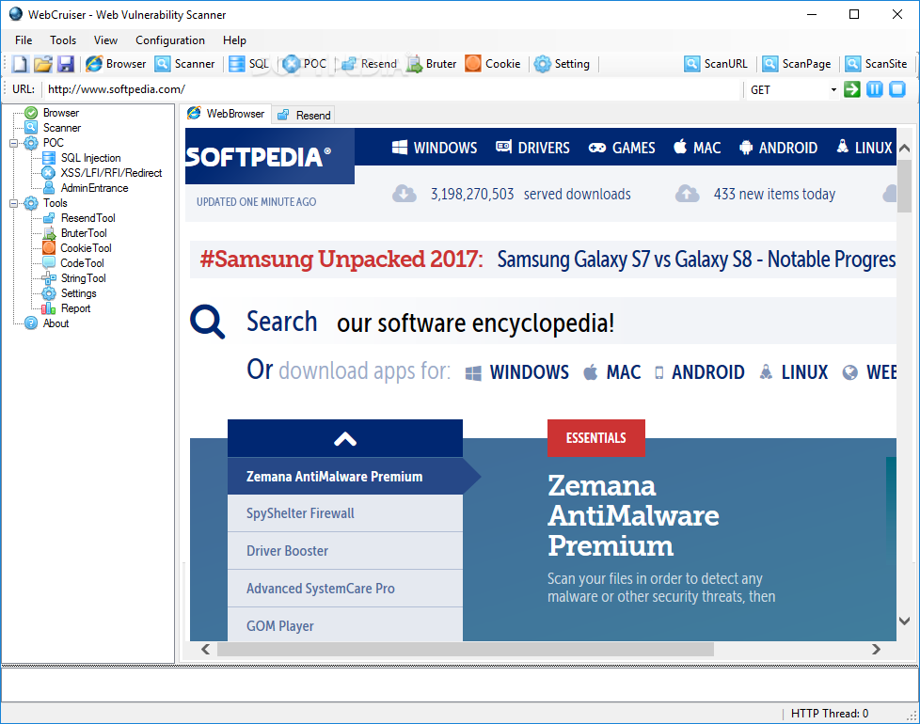This screenshot has height=724, width=920.
Task: Switch to the Resend tab
Action: tap(304, 116)
